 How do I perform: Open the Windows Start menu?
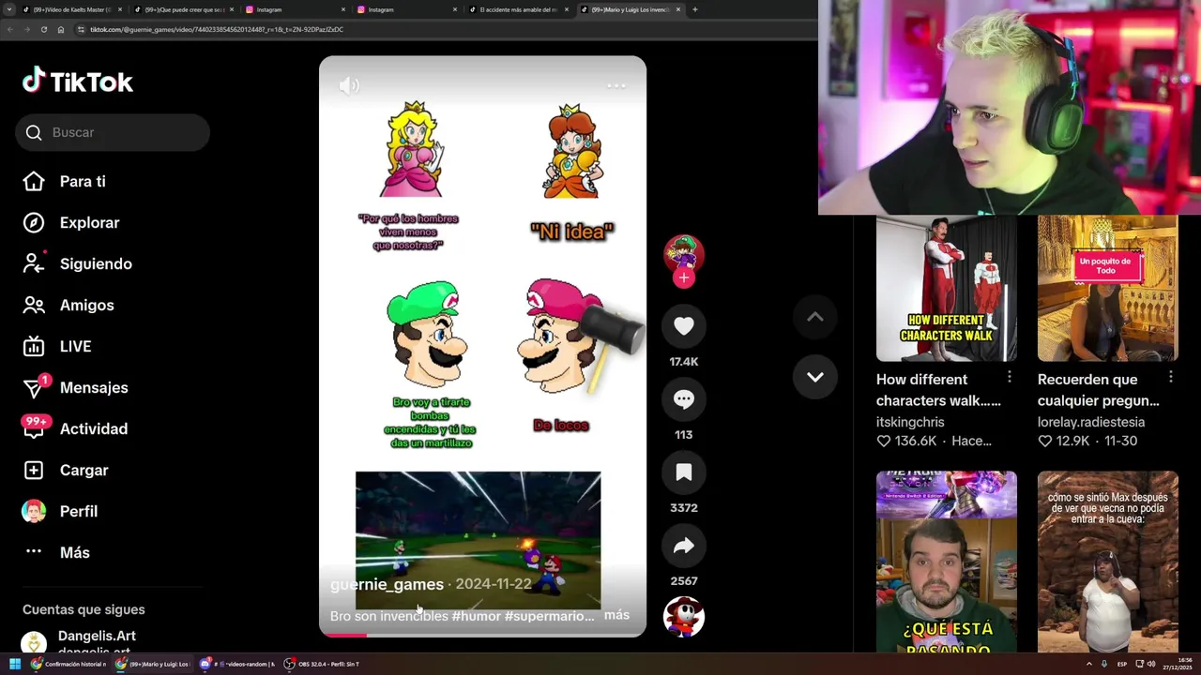click(15, 664)
